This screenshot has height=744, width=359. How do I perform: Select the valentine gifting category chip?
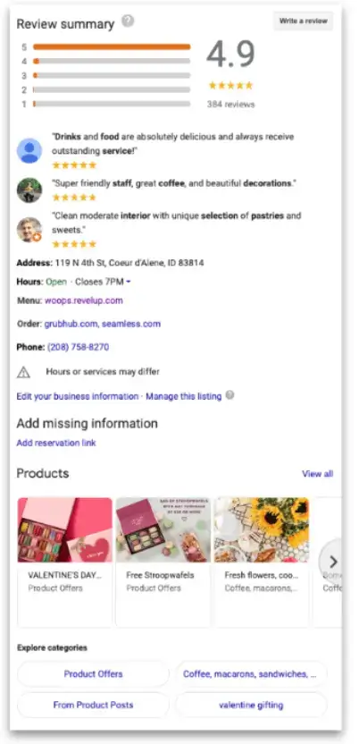pyautogui.click(x=251, y=705)
